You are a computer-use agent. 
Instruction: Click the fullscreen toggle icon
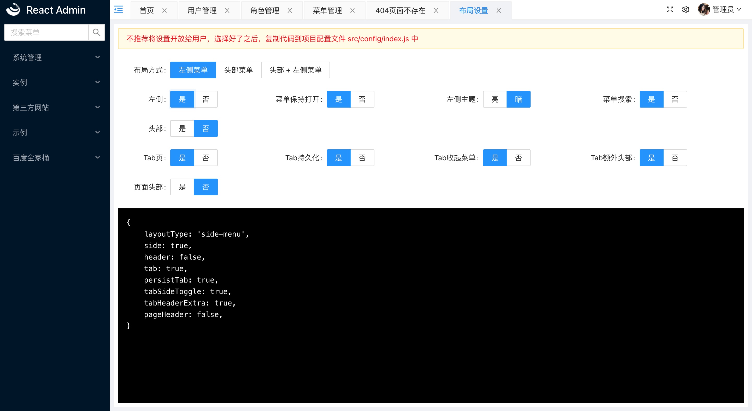point(670,10)
